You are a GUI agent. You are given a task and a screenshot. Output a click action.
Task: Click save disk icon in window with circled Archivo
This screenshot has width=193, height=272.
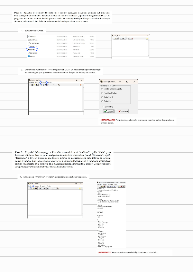pyautogui.click(x=37, y=188)
